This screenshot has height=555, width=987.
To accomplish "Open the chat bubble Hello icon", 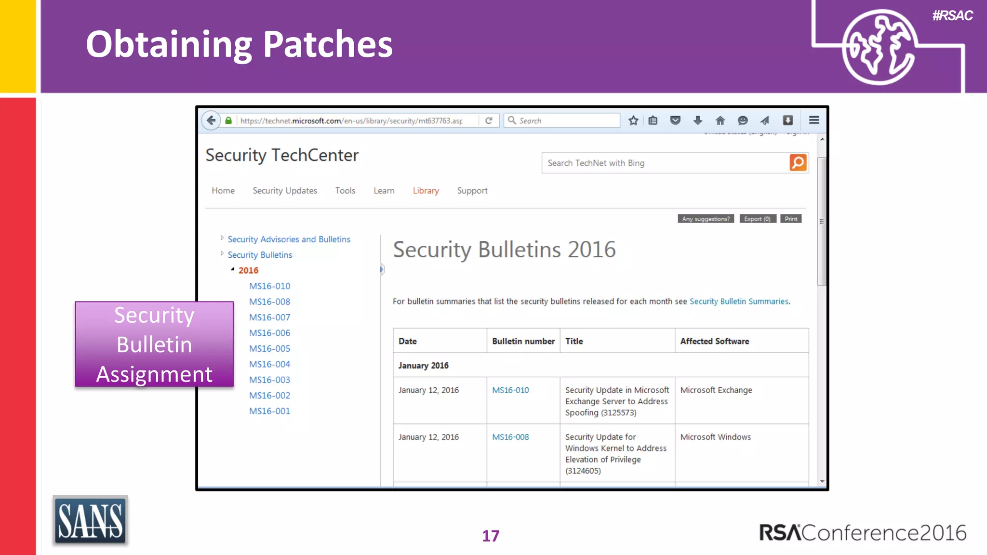I will coord(743,120).
